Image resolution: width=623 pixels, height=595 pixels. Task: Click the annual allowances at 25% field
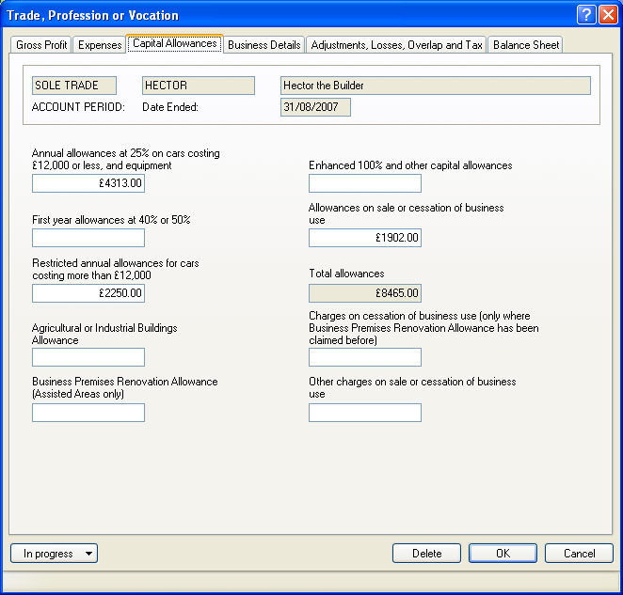pyautogui.click(x=88, y=183)
